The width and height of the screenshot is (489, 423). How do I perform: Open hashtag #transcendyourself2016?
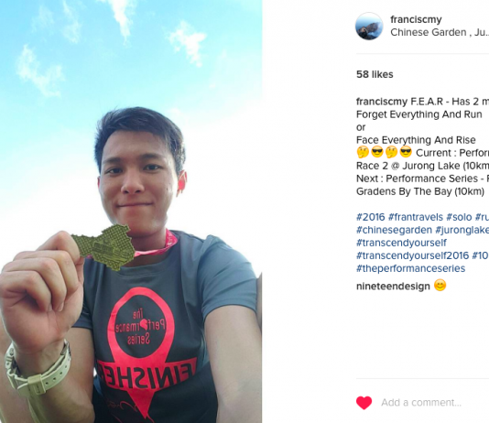413,255
